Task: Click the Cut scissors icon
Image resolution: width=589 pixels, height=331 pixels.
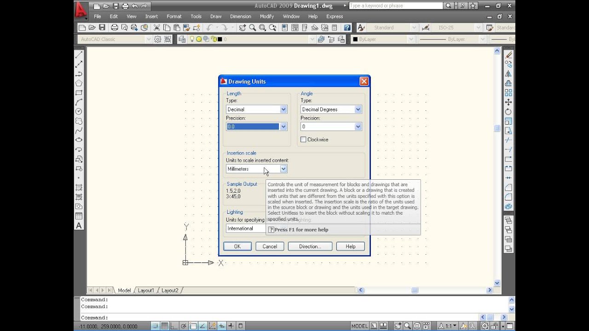Action: [x=157, y=28]
